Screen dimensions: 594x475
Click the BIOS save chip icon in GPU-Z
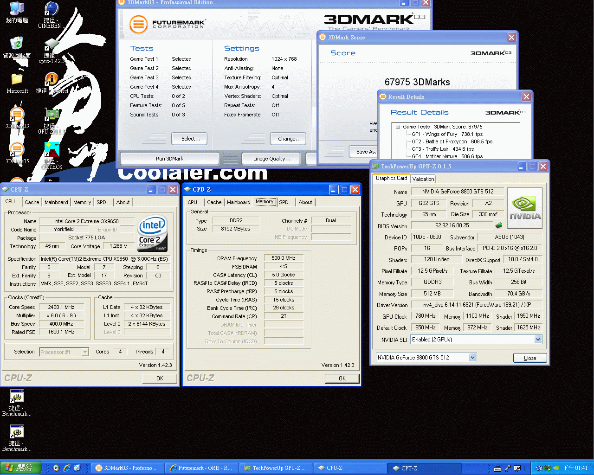pyautogui.click(x=499, y=225)
